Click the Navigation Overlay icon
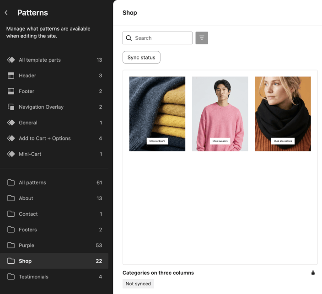 pos(11,107)
